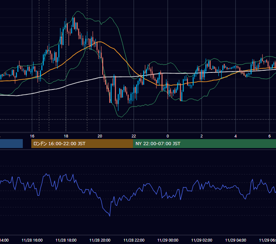Click the upper chart time label 20
The width and height of the screenshot is (276, 244).
click(x=100, y=136)
